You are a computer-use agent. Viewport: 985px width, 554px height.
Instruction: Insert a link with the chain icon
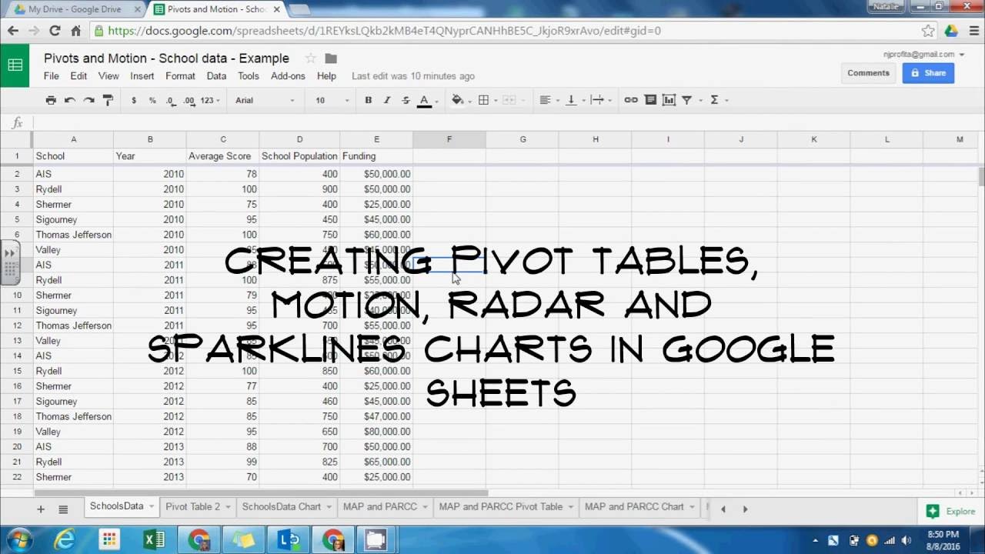tap(631, 100)
